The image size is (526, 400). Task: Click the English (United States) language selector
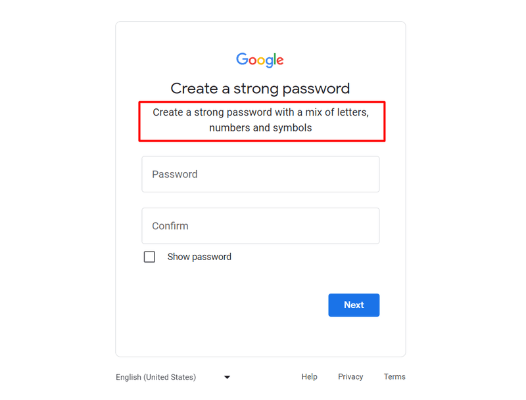coord(155,377)
